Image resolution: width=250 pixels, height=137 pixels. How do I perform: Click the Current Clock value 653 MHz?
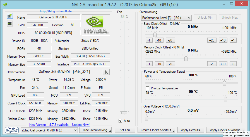35,103
